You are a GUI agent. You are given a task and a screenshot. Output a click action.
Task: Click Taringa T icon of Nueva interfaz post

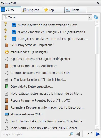coord(14,25)
